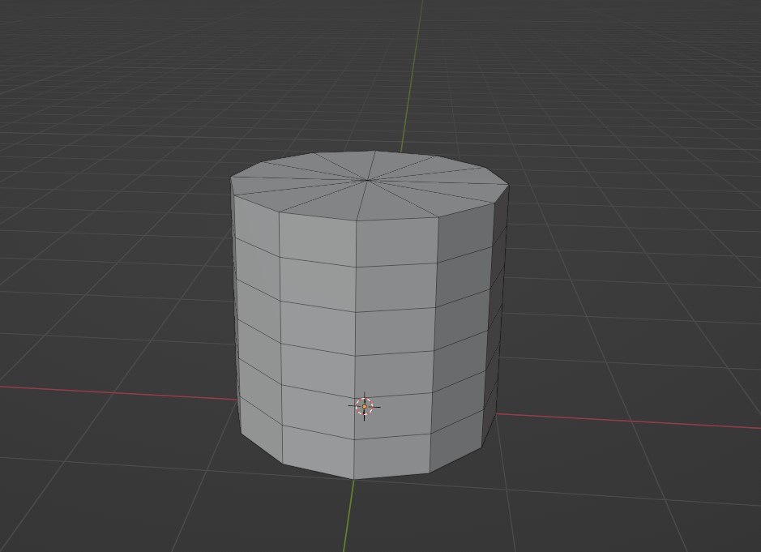Select top-row side face right of front center edge
This screenshot has width=761, height=552.
[x=396, y=242]
